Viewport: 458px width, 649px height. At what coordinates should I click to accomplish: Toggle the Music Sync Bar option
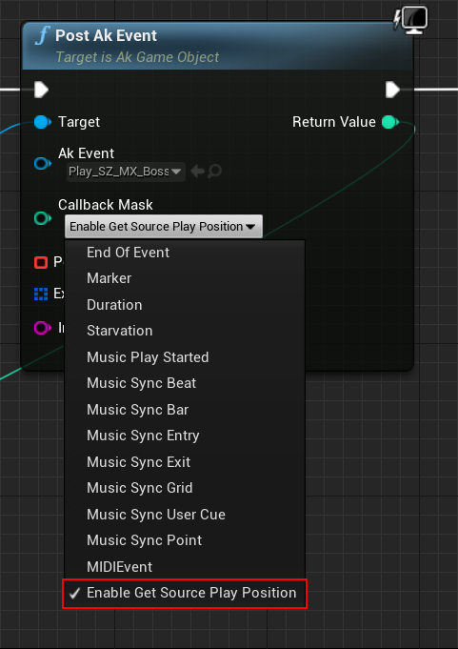pyautogui.click(x=185, y=410)
